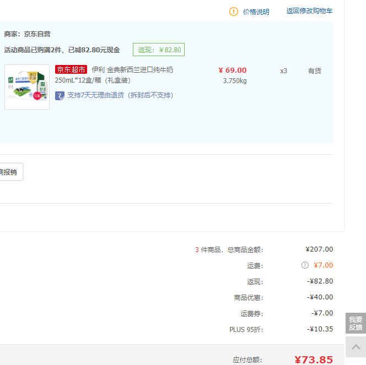Viewport: 366px width, 365px height.
Task: Click the 3.750kg weight text
Action: [235, 81]
